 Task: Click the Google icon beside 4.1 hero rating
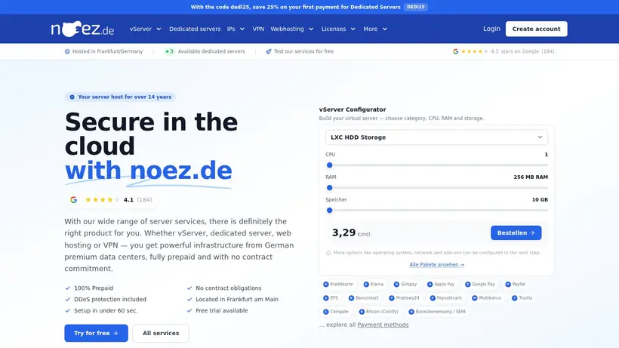[x=74, y=199]
